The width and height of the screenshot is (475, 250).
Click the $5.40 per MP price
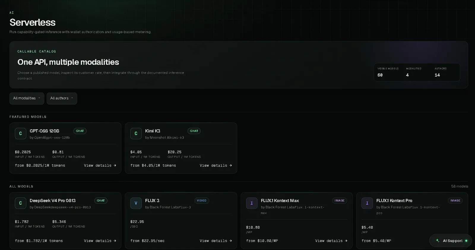(x=367, y=227)
